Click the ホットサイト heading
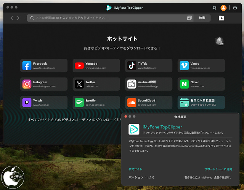Screen dimensions: 244x190 coord(122,39)
